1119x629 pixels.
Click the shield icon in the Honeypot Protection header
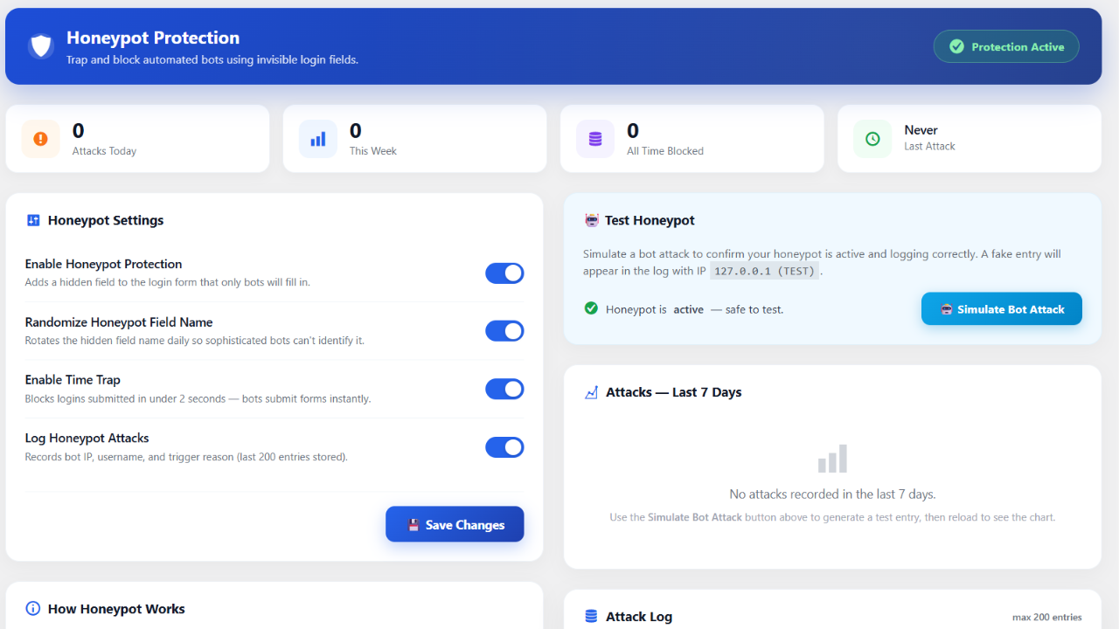(x=40, y=46)
